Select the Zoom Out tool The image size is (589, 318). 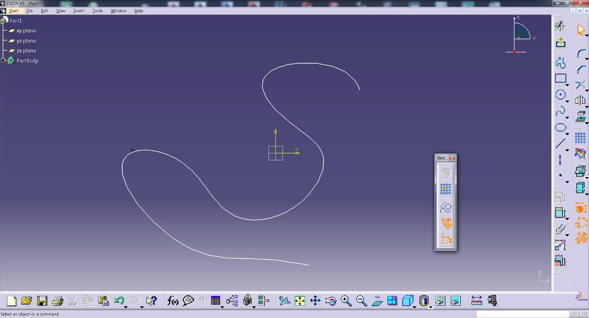361,301
